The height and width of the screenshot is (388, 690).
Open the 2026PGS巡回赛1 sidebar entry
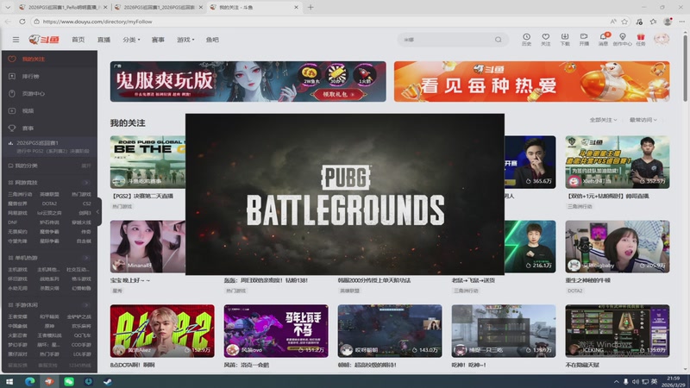click(49, 146)
